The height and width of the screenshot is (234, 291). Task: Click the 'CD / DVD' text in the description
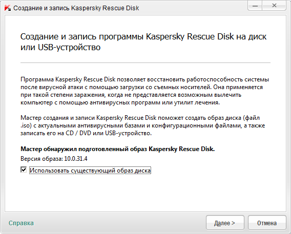[78, 133]
